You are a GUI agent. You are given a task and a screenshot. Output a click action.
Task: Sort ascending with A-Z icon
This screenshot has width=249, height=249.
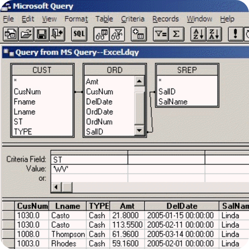198,34
